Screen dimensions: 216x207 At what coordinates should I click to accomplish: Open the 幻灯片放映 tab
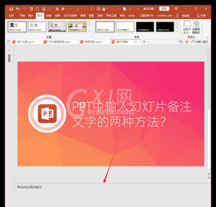click(x=70, y=16)
